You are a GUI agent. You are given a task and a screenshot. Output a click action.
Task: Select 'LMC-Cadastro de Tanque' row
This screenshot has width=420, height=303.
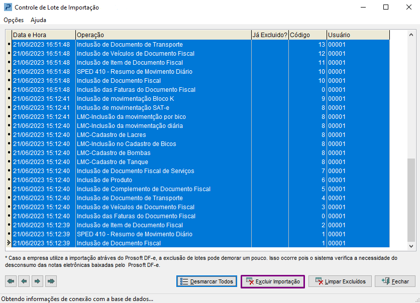point(200,162)
